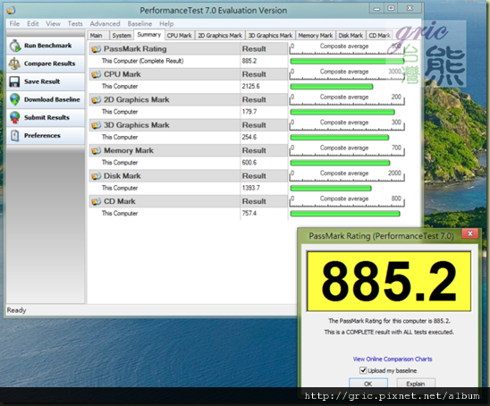Select the Summary tab
Viewport: 490px width, 406px height.
pos(149,35)
